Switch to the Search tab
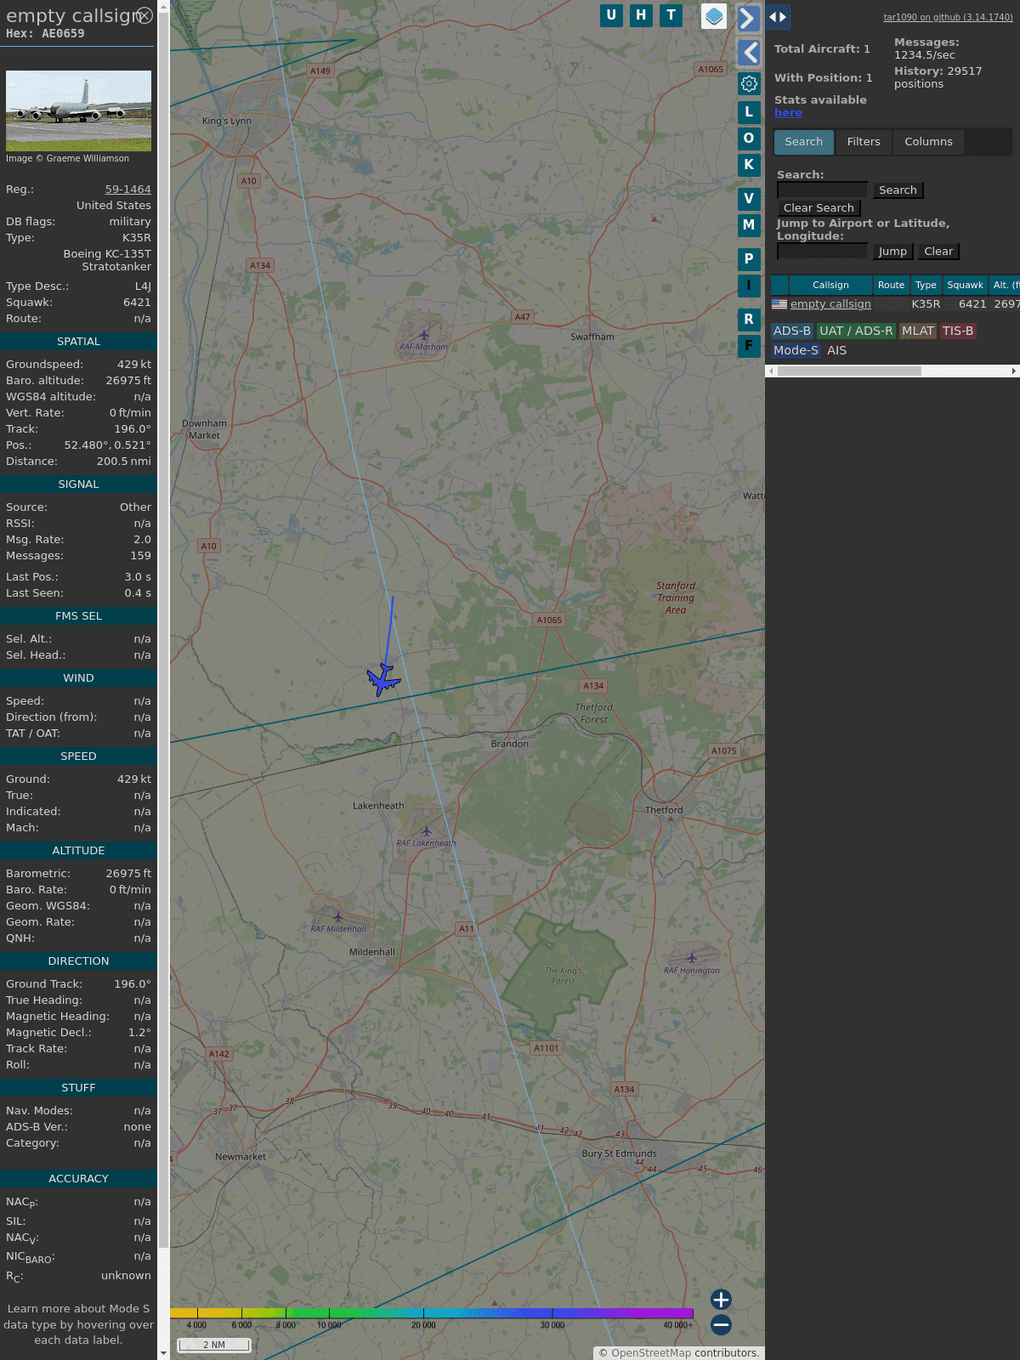1020x1360 pixels. (804, 142)
